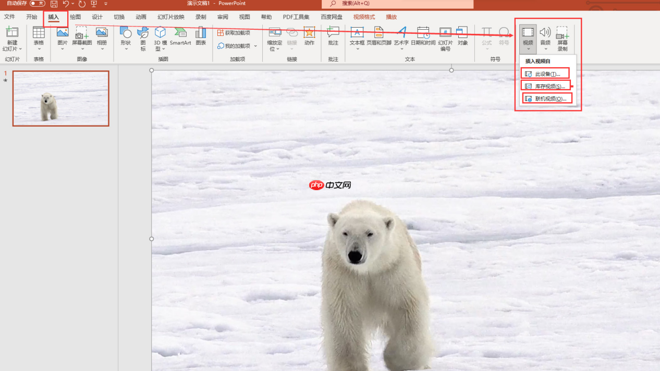
Task: Switch to the 播放 playback tab
Action: click(391, 17)
